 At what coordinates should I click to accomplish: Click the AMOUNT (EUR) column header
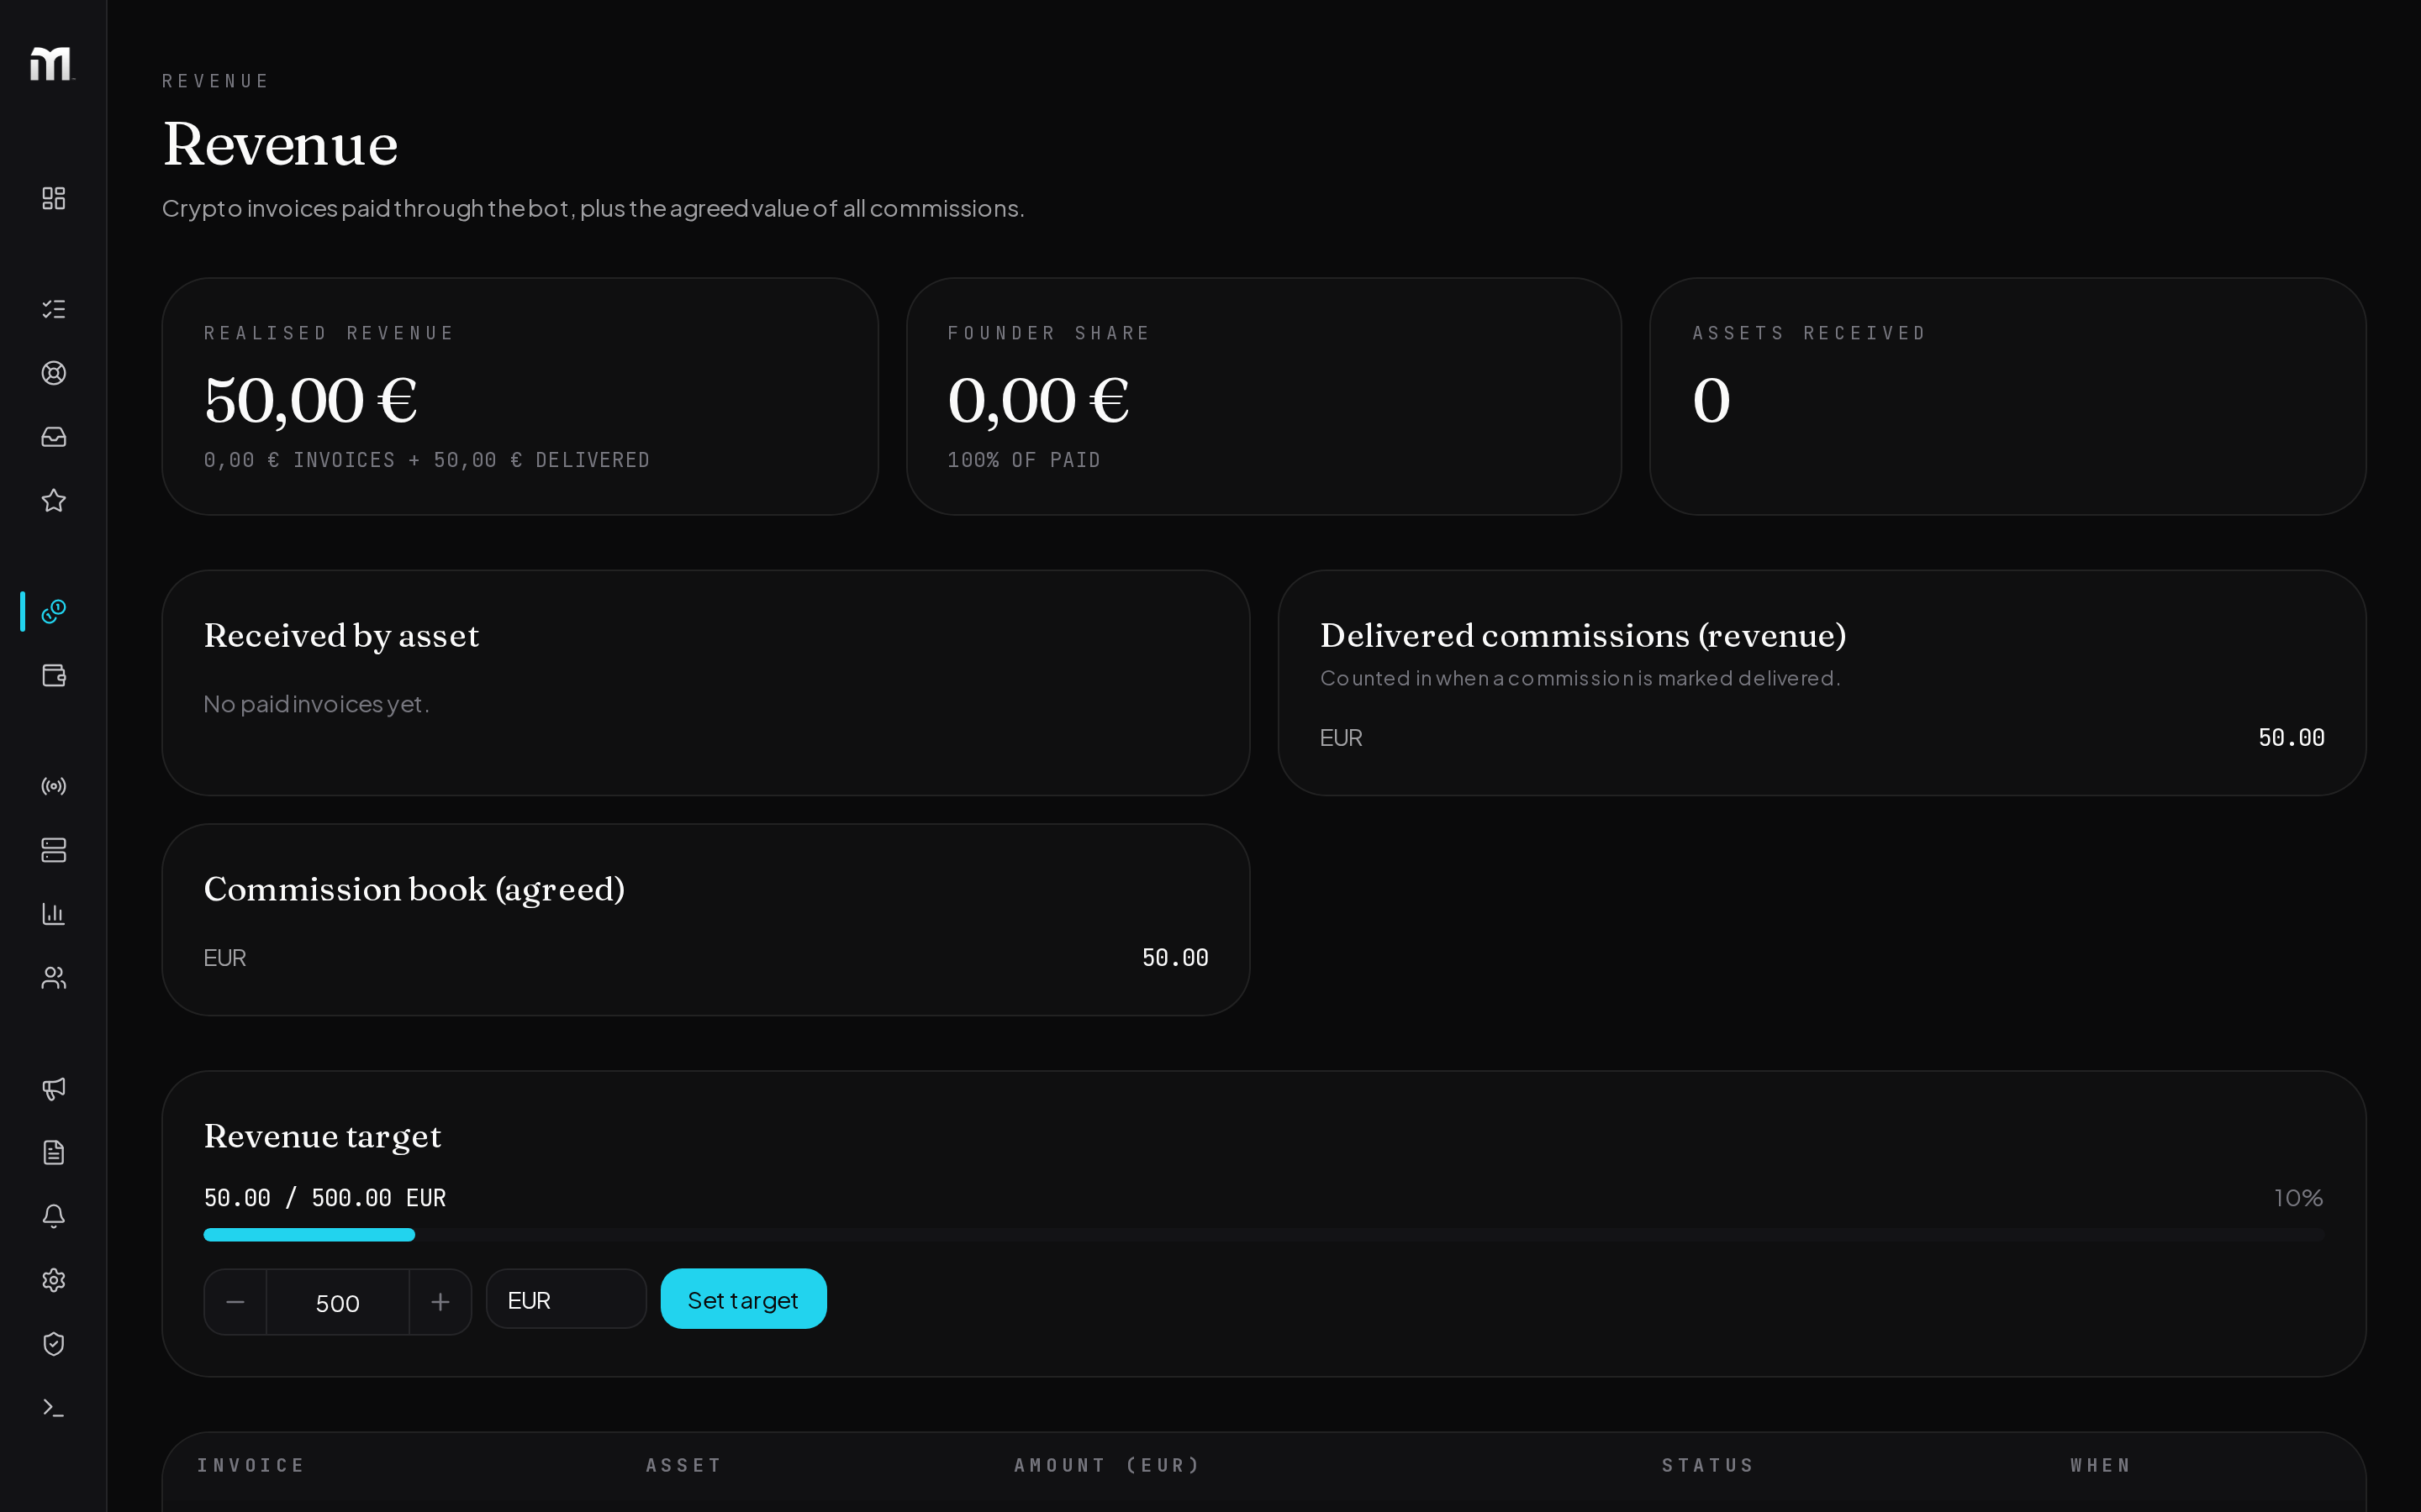(x=1107, y=1465)
